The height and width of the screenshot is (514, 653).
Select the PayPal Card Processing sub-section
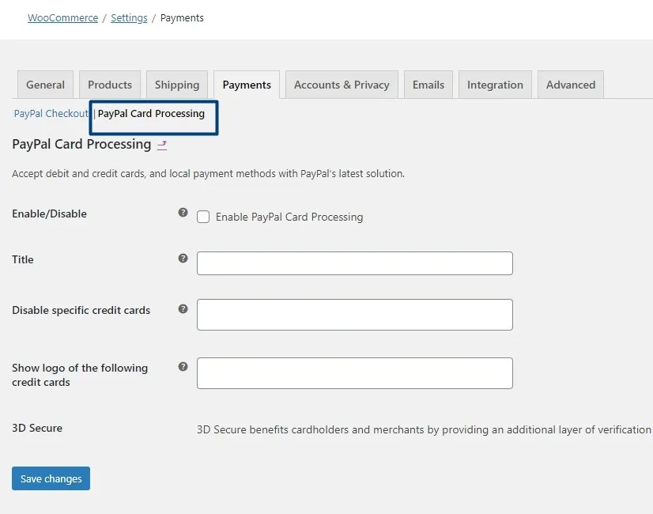tap(151, 113)
